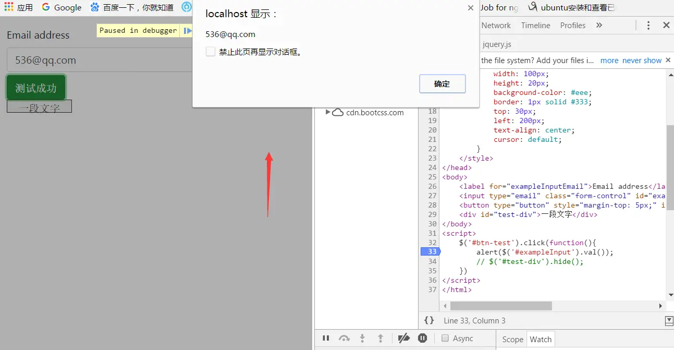Image resolution: width=674 pixels, height=350 pixels.
Task: Click the 'more' link in file system infobar
Action: point(609,61)
